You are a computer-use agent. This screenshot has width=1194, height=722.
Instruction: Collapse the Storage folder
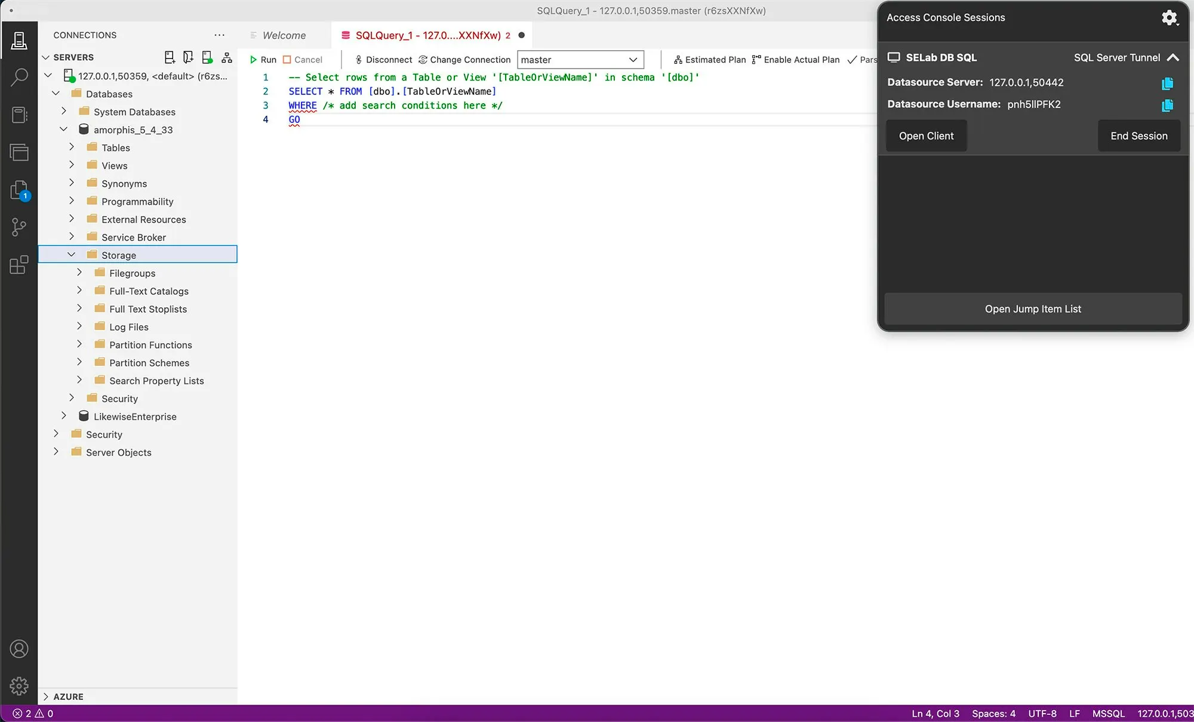[72, 255]
